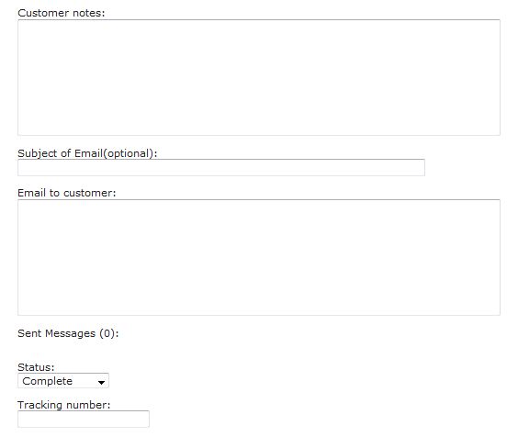Click the bottom area of Email to customer box

coord(259,308)
